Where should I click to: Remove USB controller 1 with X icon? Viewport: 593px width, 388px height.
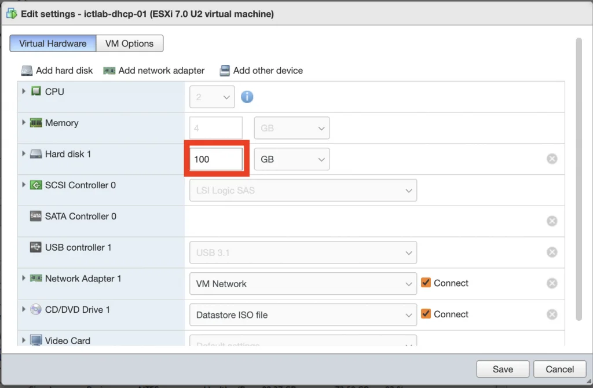click(x=552, y=252)
